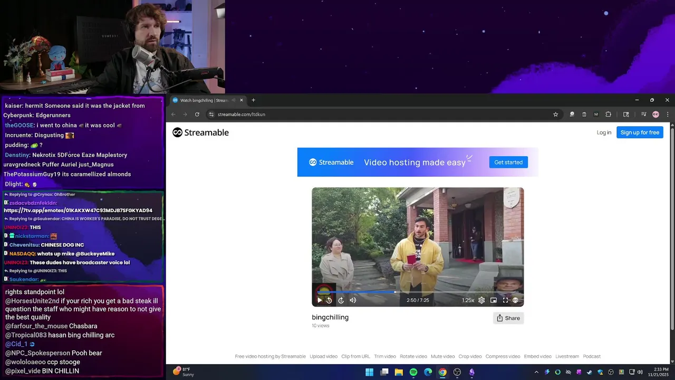Click Crop video footer link
Screen dimensions: 675x380
(470, 356)
